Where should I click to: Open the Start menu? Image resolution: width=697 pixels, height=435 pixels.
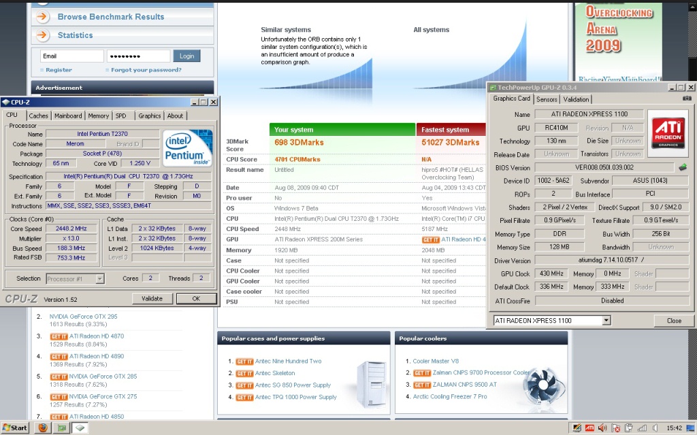coord(15,428)
